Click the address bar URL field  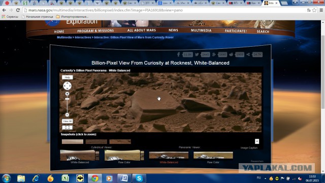click(164, 10)
